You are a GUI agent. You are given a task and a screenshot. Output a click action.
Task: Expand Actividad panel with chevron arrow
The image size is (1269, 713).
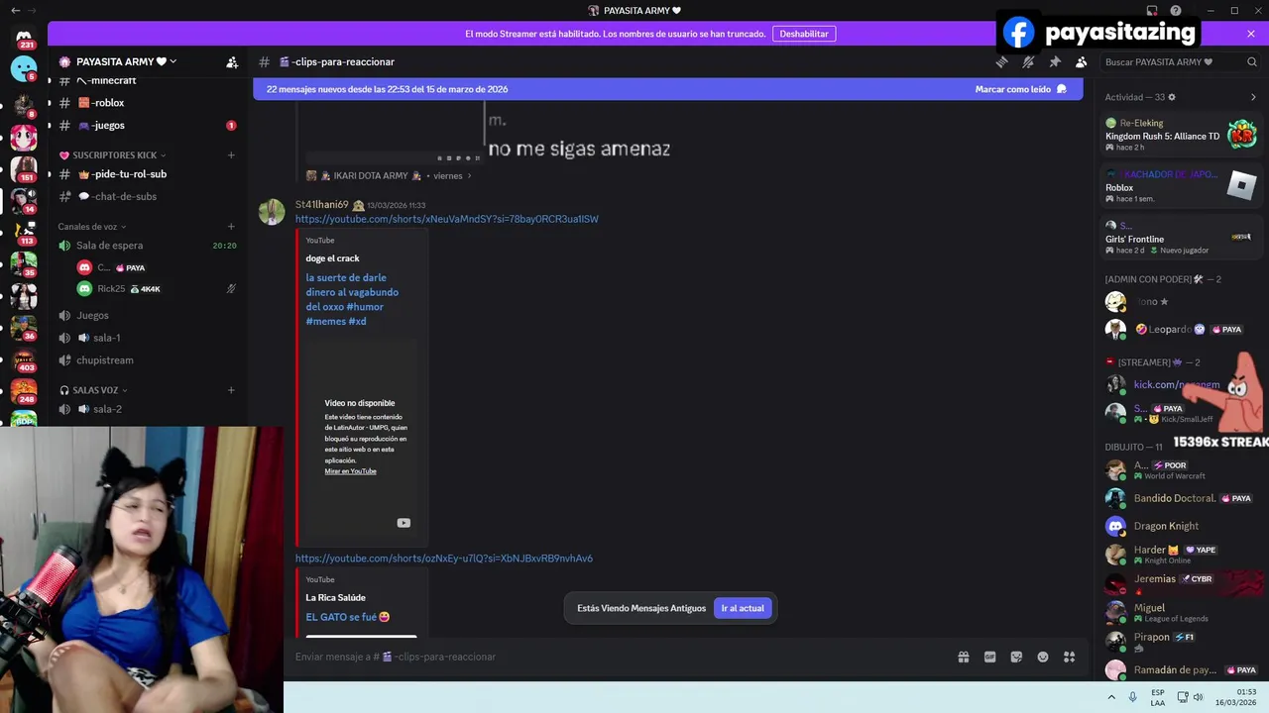pyautogui.click(x=1253, y=97)
